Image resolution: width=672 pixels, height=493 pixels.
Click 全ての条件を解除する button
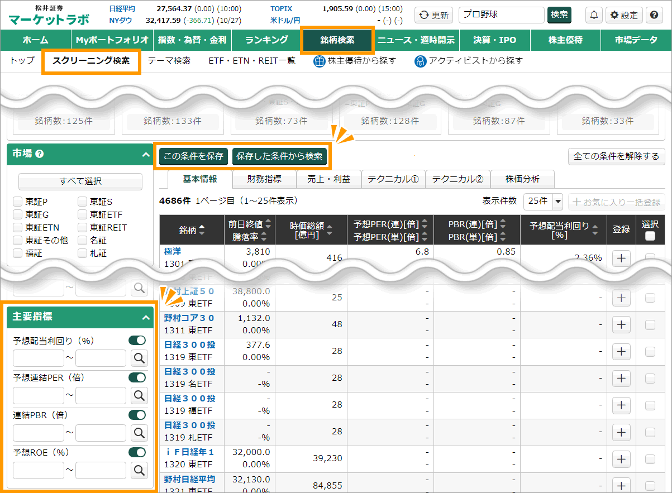pos(616,156)
